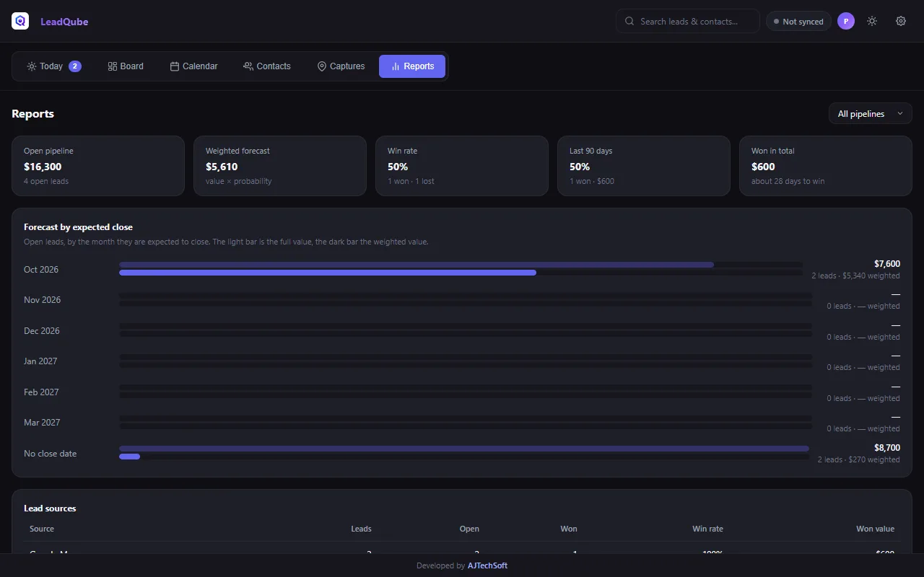Screen dimensions: 924x577
Task: Expand the All pipelines dropdown
Action: pos(871,113)
